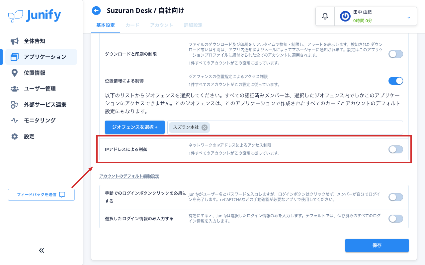Viewport: 425px width, 265px height.
Task: Click the Junify logo
Action: click(x=35, y=16)
